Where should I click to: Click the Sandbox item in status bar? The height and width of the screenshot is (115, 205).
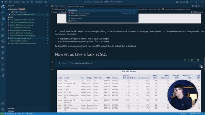(30, 114)
